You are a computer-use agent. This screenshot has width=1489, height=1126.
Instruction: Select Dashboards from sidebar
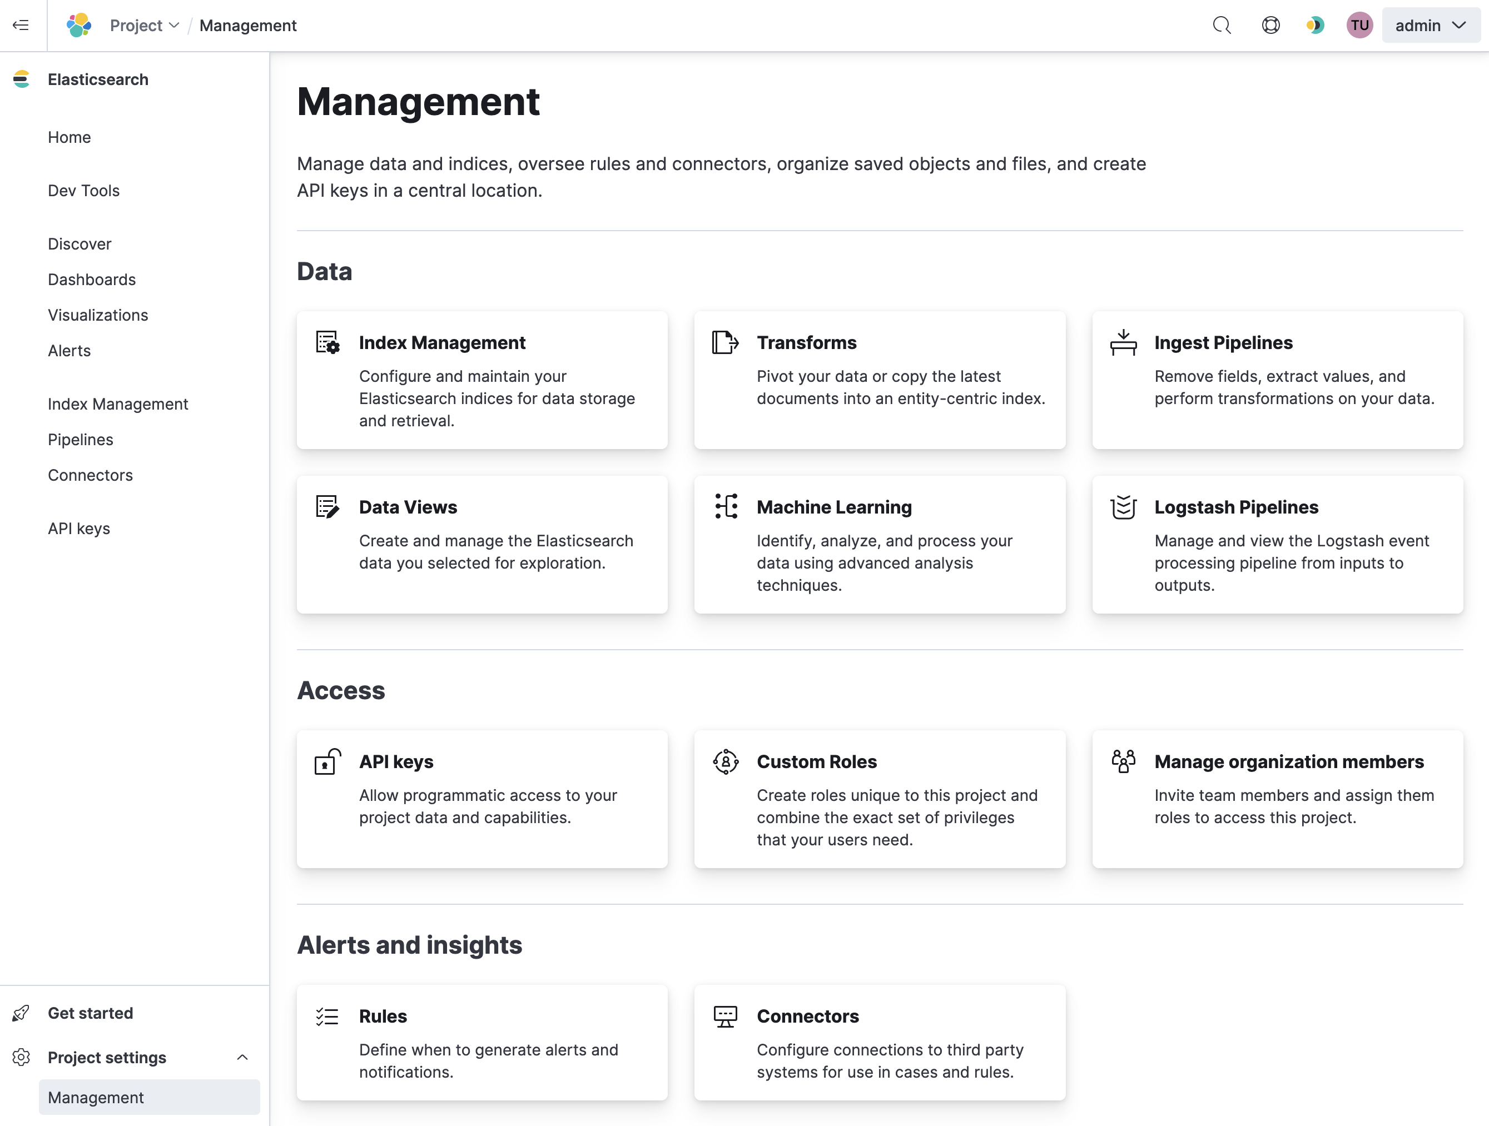coord(91,279)
